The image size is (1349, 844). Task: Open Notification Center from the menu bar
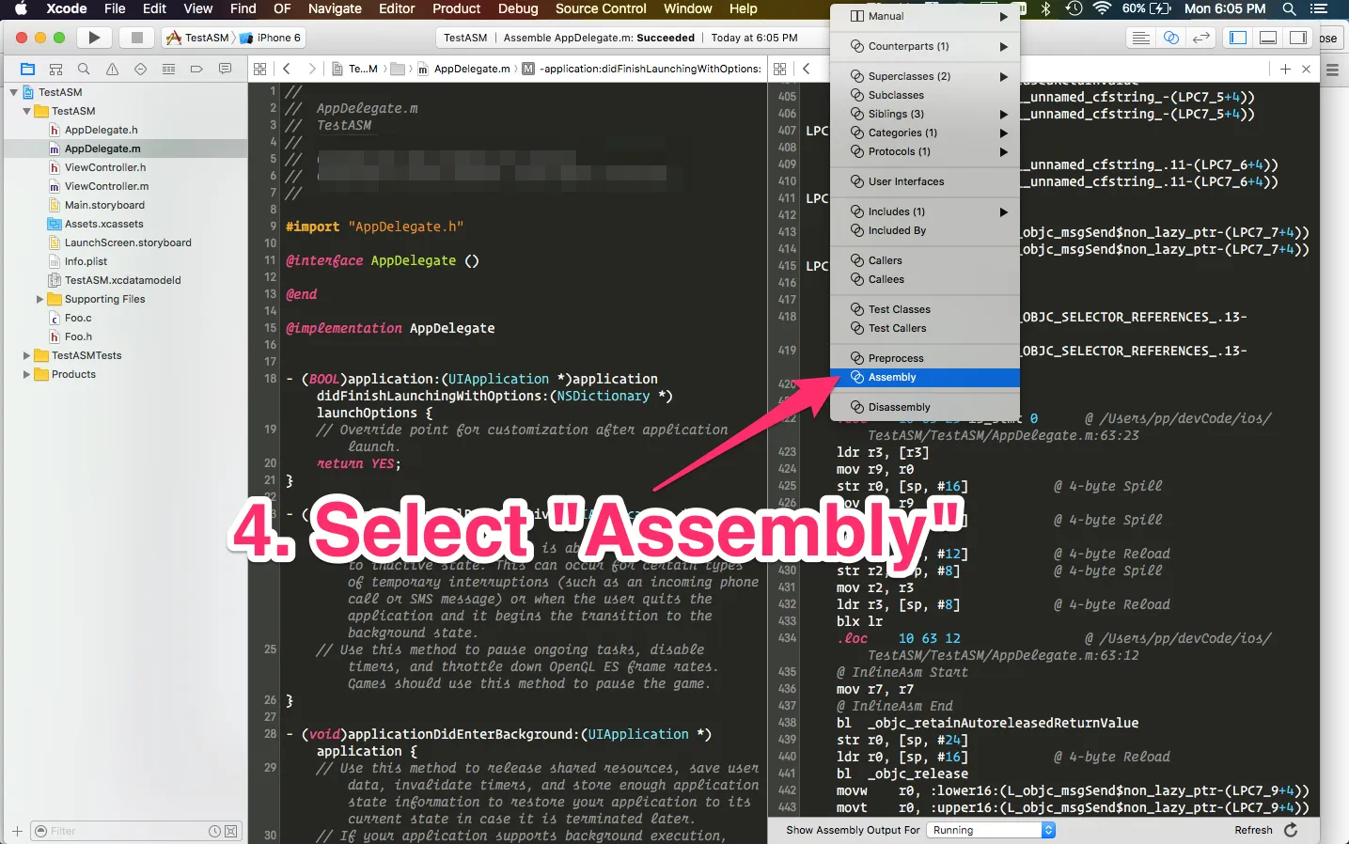(x=1318, y=8)
